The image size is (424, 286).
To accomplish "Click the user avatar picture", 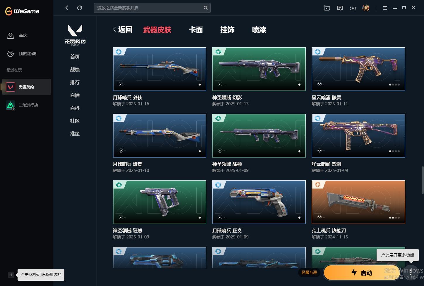I will pyautogui.click(x=365, y=8).
